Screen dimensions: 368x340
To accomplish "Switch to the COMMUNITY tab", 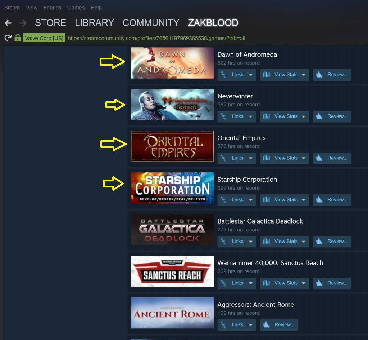I will 151,23.
